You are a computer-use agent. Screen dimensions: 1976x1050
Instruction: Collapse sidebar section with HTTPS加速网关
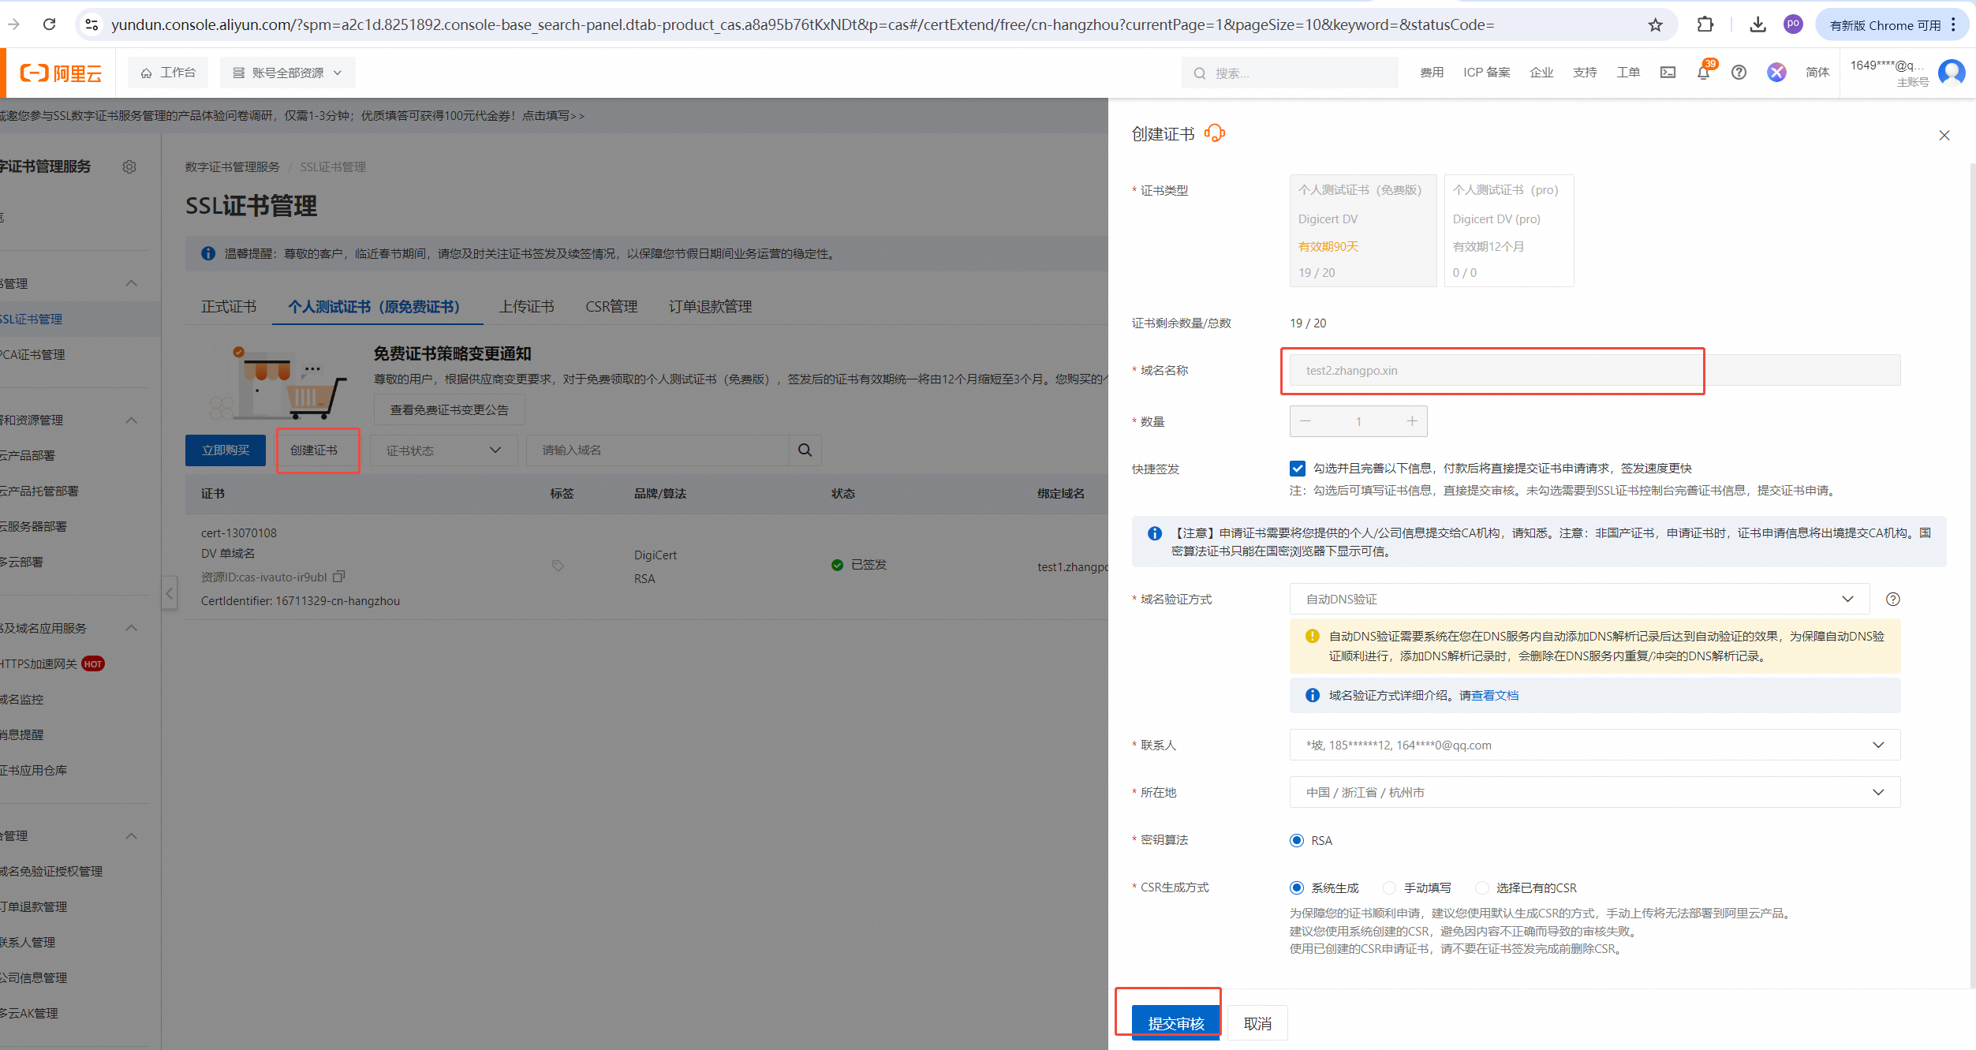click(132, 628)
